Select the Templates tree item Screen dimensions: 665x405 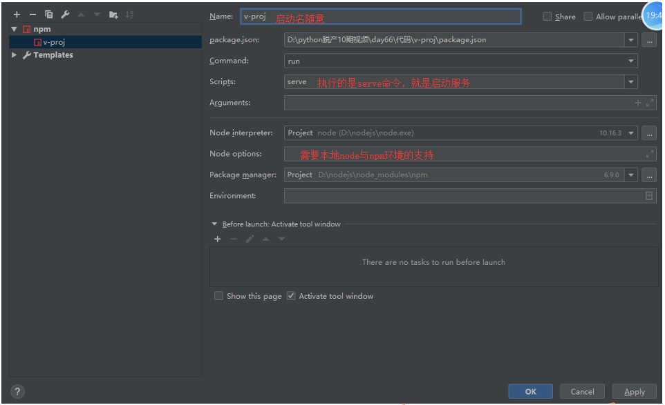click(53, 55)
